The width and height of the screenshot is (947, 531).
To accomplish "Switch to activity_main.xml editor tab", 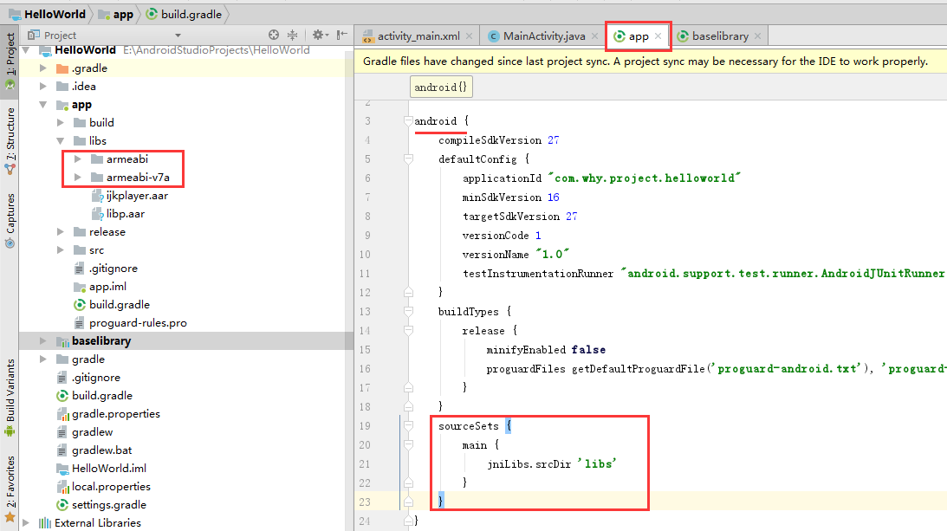I will [x=418, y=36].
